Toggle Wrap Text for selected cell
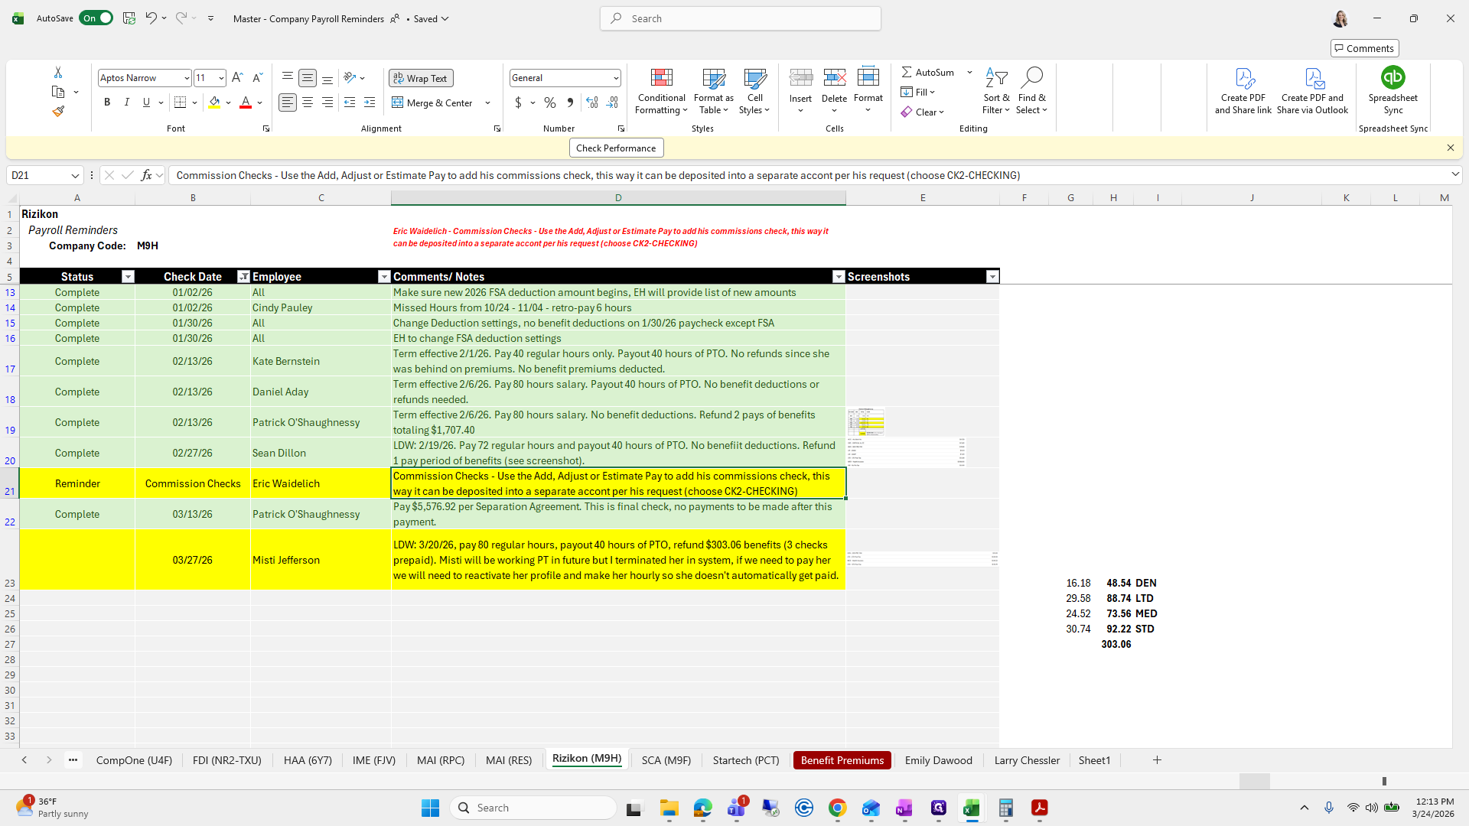Viewport: 1469px width, 826px height. click(421, 78)
